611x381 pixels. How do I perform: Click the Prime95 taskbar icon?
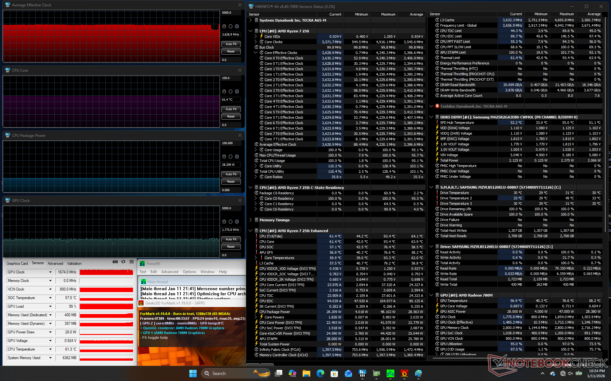[390, 373]
